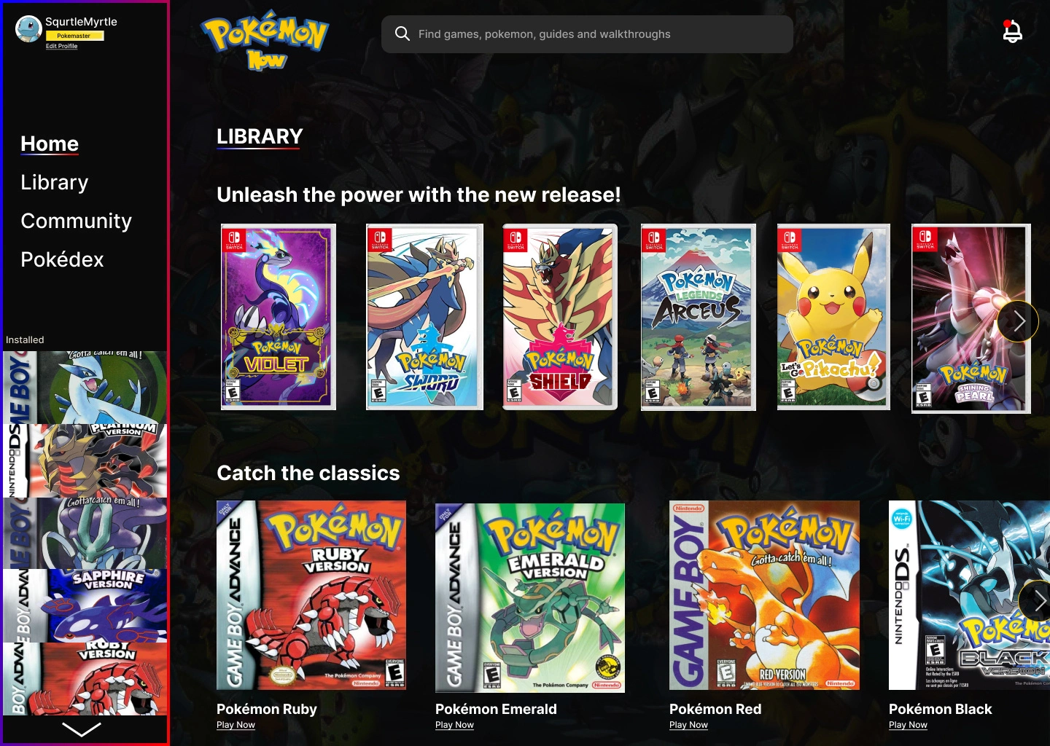Image resolution: width=1050 pixels, height=746 pixels.
Task: Show next new releases with arrow
Action: (x=1018, y=321)
